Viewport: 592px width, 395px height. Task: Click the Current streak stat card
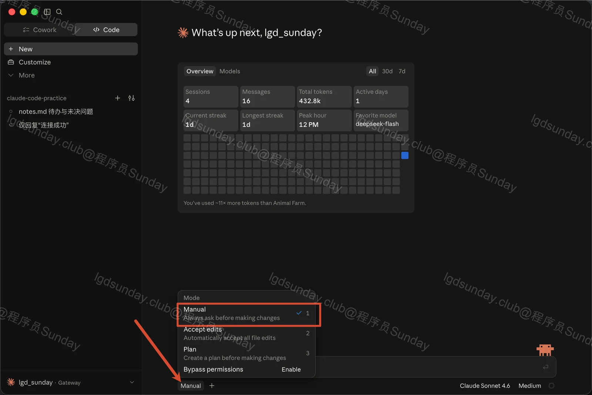click(211, 120)
